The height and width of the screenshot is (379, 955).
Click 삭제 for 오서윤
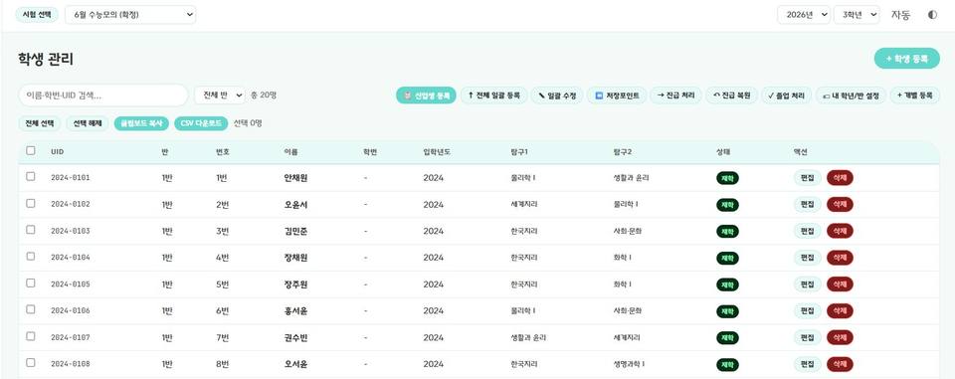pyautogui.click(x=840, y=364)
